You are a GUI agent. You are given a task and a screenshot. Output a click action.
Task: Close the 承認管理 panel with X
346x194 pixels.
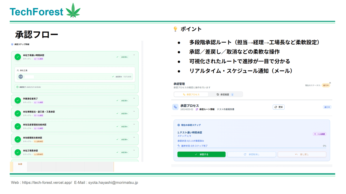330,83
